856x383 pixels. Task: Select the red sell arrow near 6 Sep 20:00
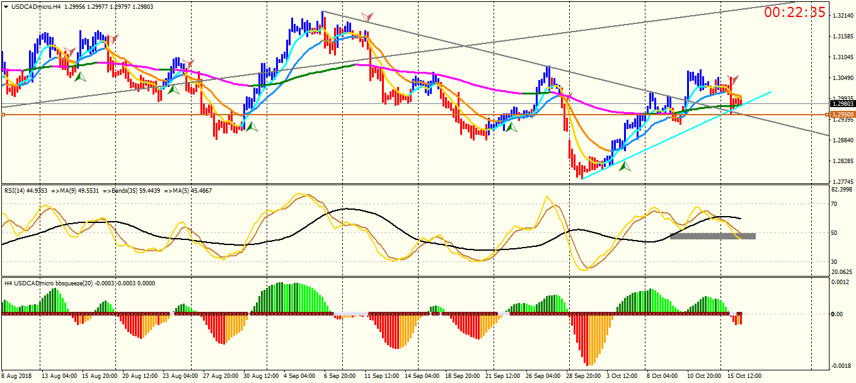[366, 17]
